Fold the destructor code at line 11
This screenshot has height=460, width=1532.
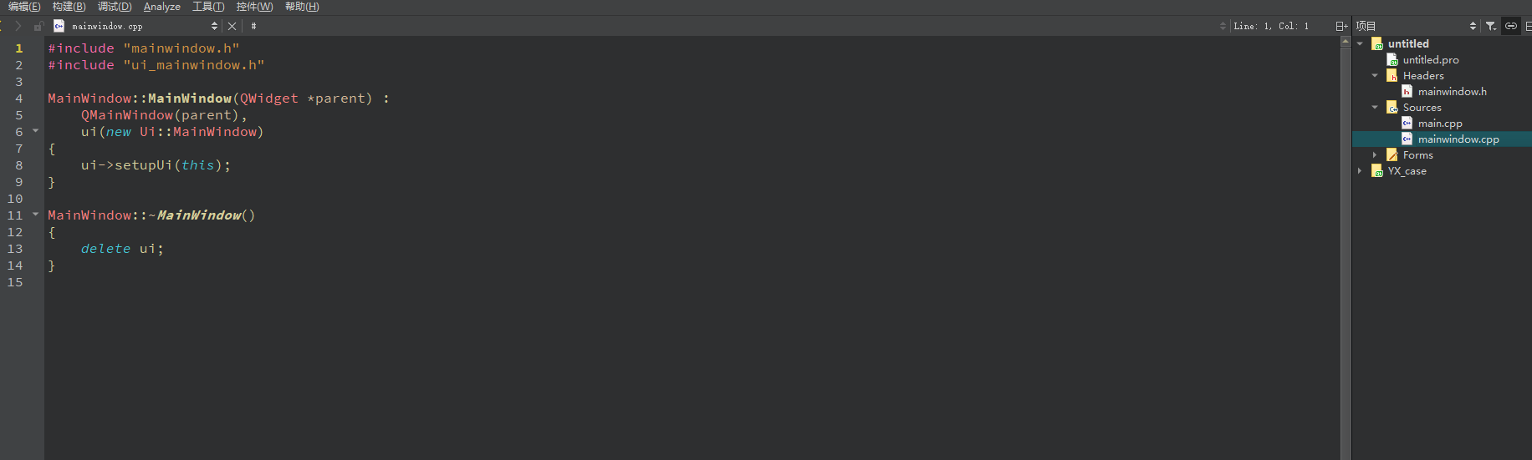(35, 215)
